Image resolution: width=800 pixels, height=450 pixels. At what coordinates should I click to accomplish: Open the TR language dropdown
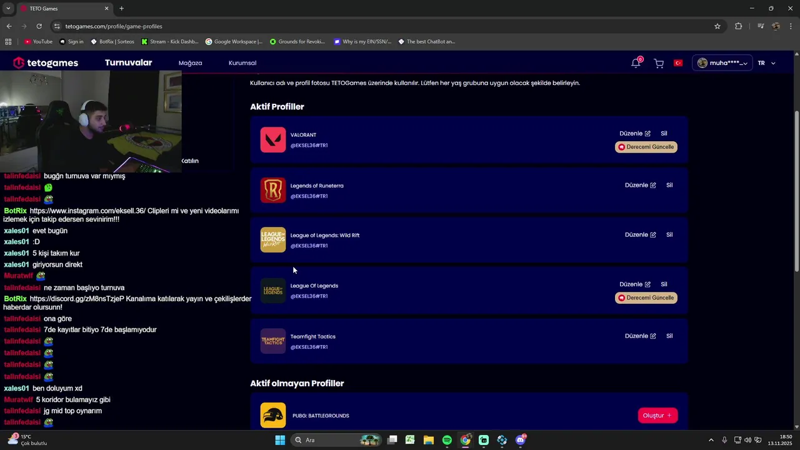click(767, 63)
